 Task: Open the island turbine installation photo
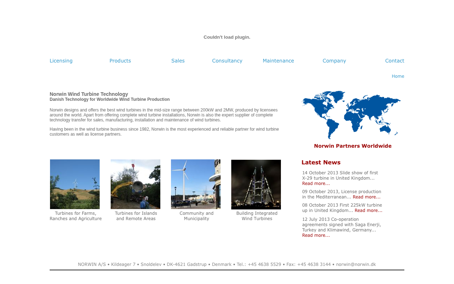(135, 184)
